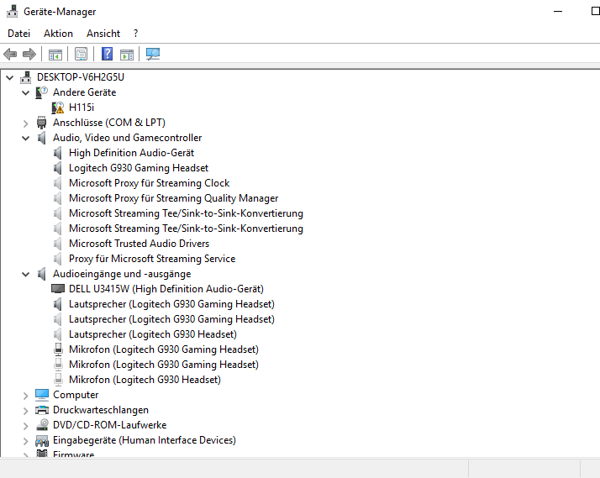600x478 pixels.
Task: Open the Datei menu
Action: [x=18, y=34]
